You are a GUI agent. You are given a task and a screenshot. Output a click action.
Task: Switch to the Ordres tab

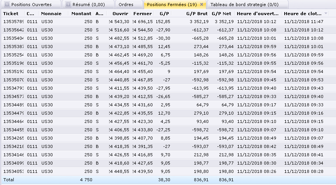[x=126, y=5]
